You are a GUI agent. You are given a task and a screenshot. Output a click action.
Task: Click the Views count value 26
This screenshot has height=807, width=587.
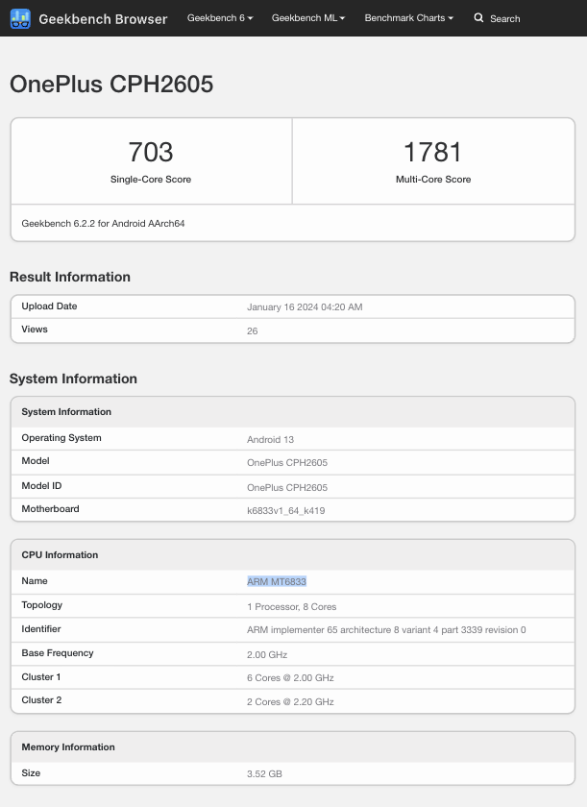(x=253, y=330)
